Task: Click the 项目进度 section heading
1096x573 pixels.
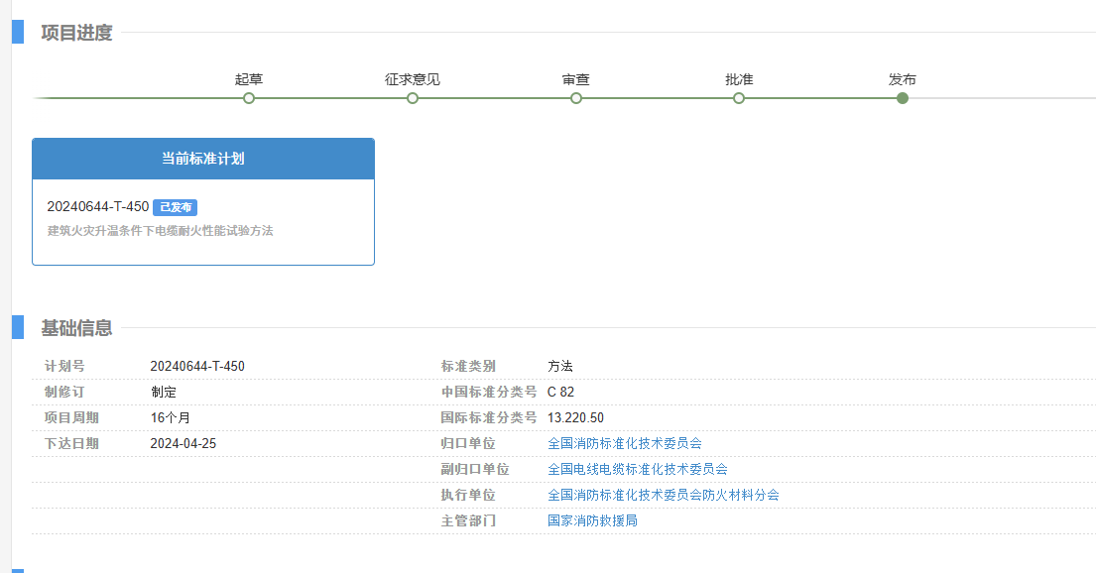Action: click(x=76, y=33)
